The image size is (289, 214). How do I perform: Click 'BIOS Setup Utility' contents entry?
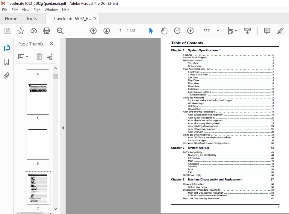pos(193,152)
